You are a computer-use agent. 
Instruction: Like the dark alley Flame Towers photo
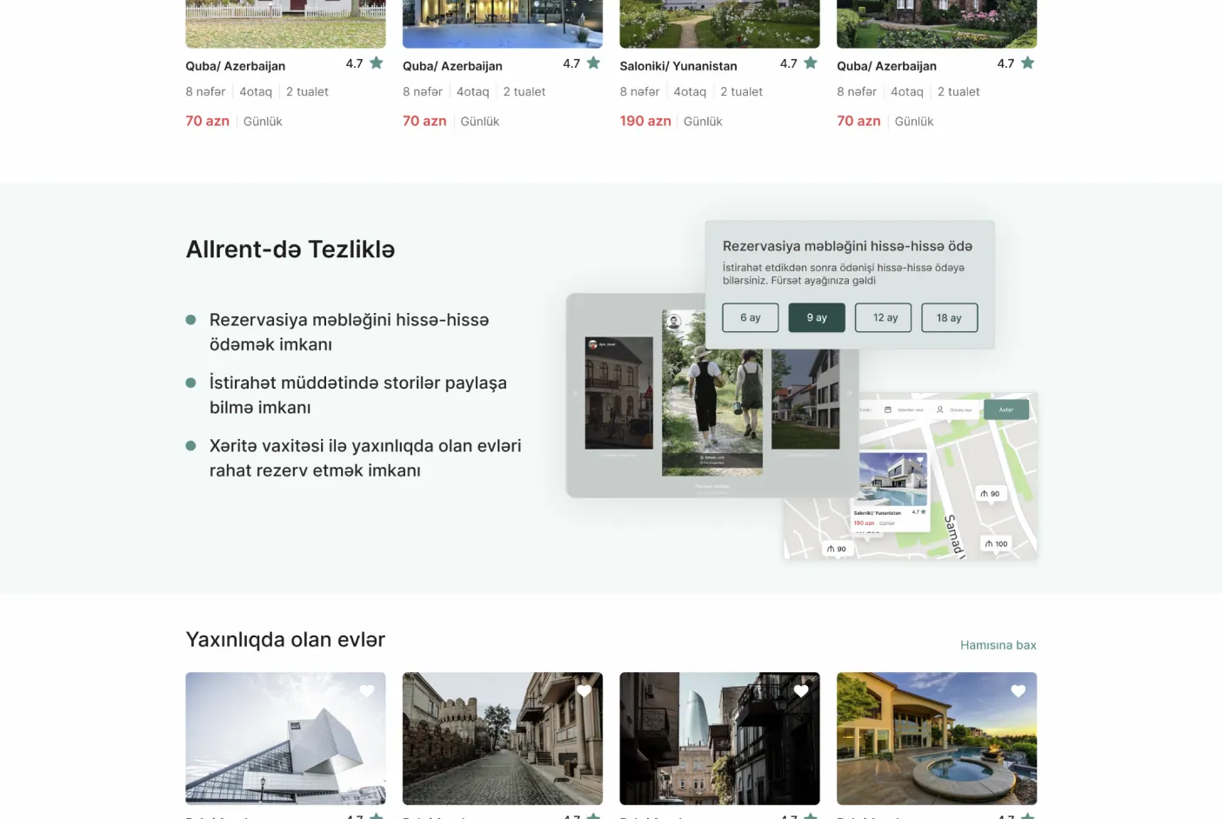pyautogui.click(x=801, y=691)
